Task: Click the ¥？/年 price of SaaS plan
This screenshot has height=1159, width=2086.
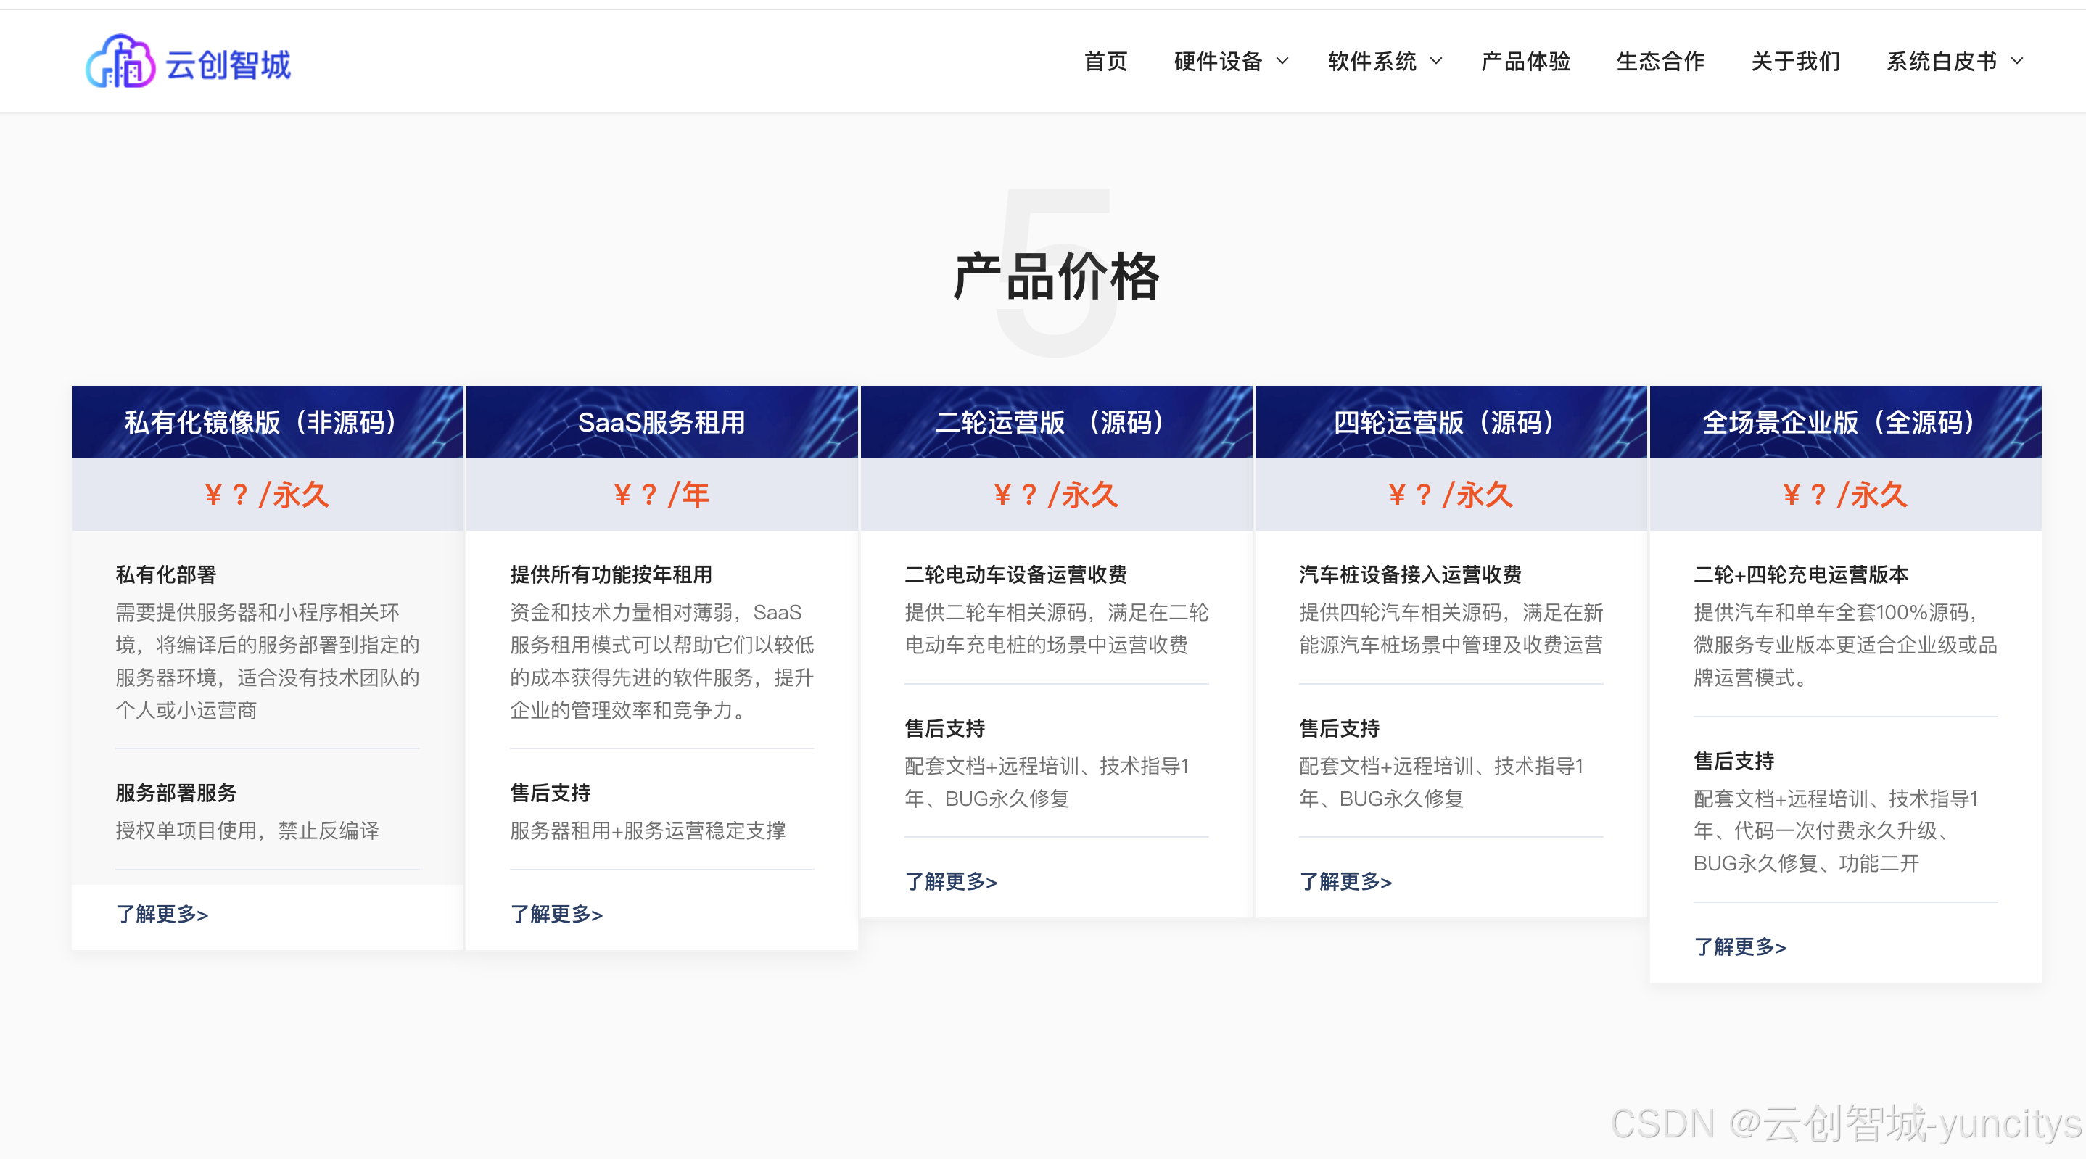Action: (661, 494)
